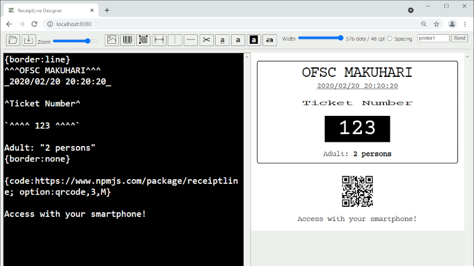Apply underline text style button
The height and width of the screenshot is (266, 474).
coord(222,40)
